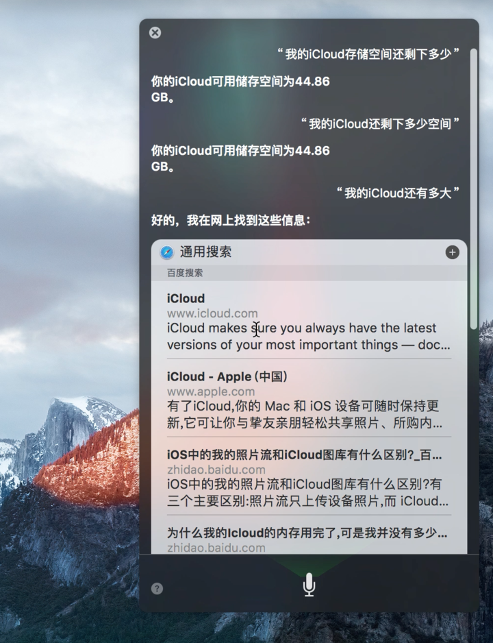Viewport: 493px width, 643px height.
Task: Activate the Siri microphone
Action: coord(309,584)
